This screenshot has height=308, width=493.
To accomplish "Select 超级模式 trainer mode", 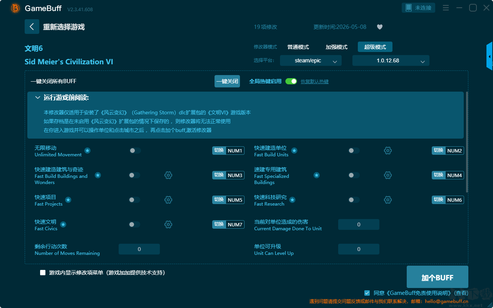I will [x=375, y=47].
